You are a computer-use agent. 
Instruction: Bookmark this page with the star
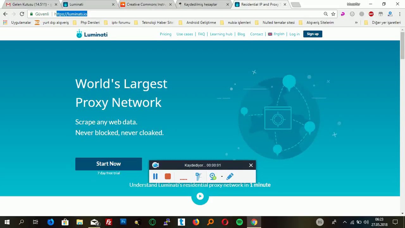click(x=333, y=14)
